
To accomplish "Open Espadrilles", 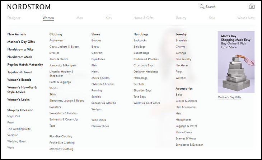I will click(98, 59).
